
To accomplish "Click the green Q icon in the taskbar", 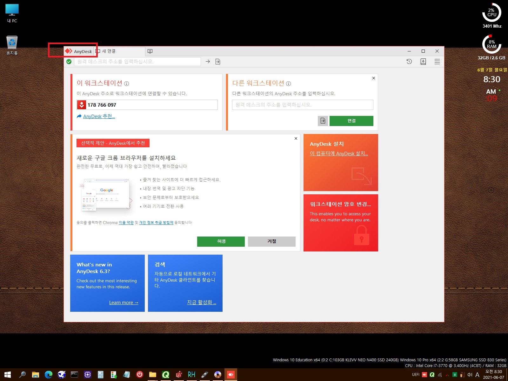I will [166, 375].
